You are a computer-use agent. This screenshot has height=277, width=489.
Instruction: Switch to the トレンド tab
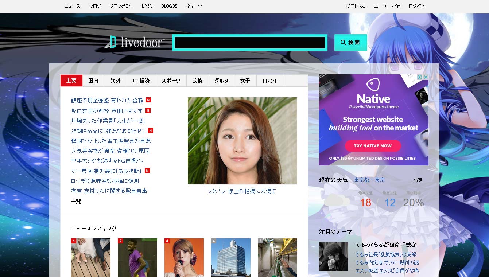(270, 81)
